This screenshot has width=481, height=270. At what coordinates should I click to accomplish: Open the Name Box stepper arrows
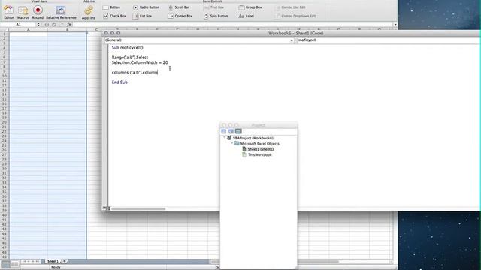coord(38,25)
